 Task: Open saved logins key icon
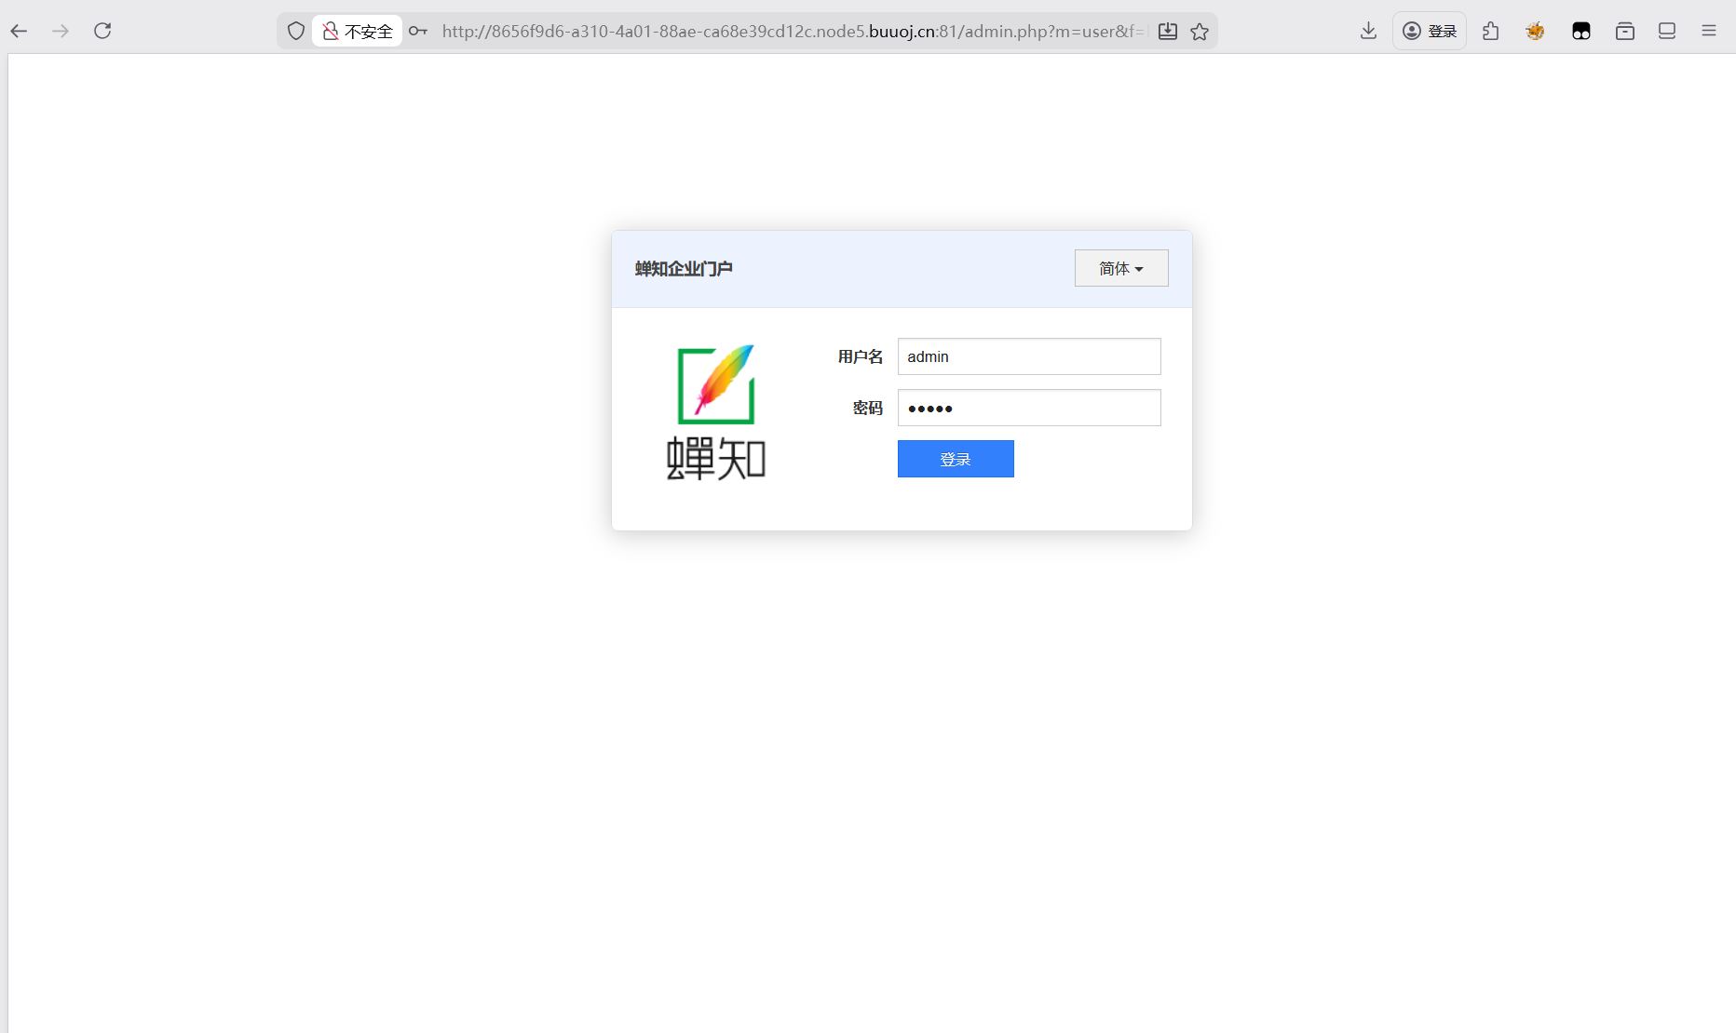coord(418,31)
